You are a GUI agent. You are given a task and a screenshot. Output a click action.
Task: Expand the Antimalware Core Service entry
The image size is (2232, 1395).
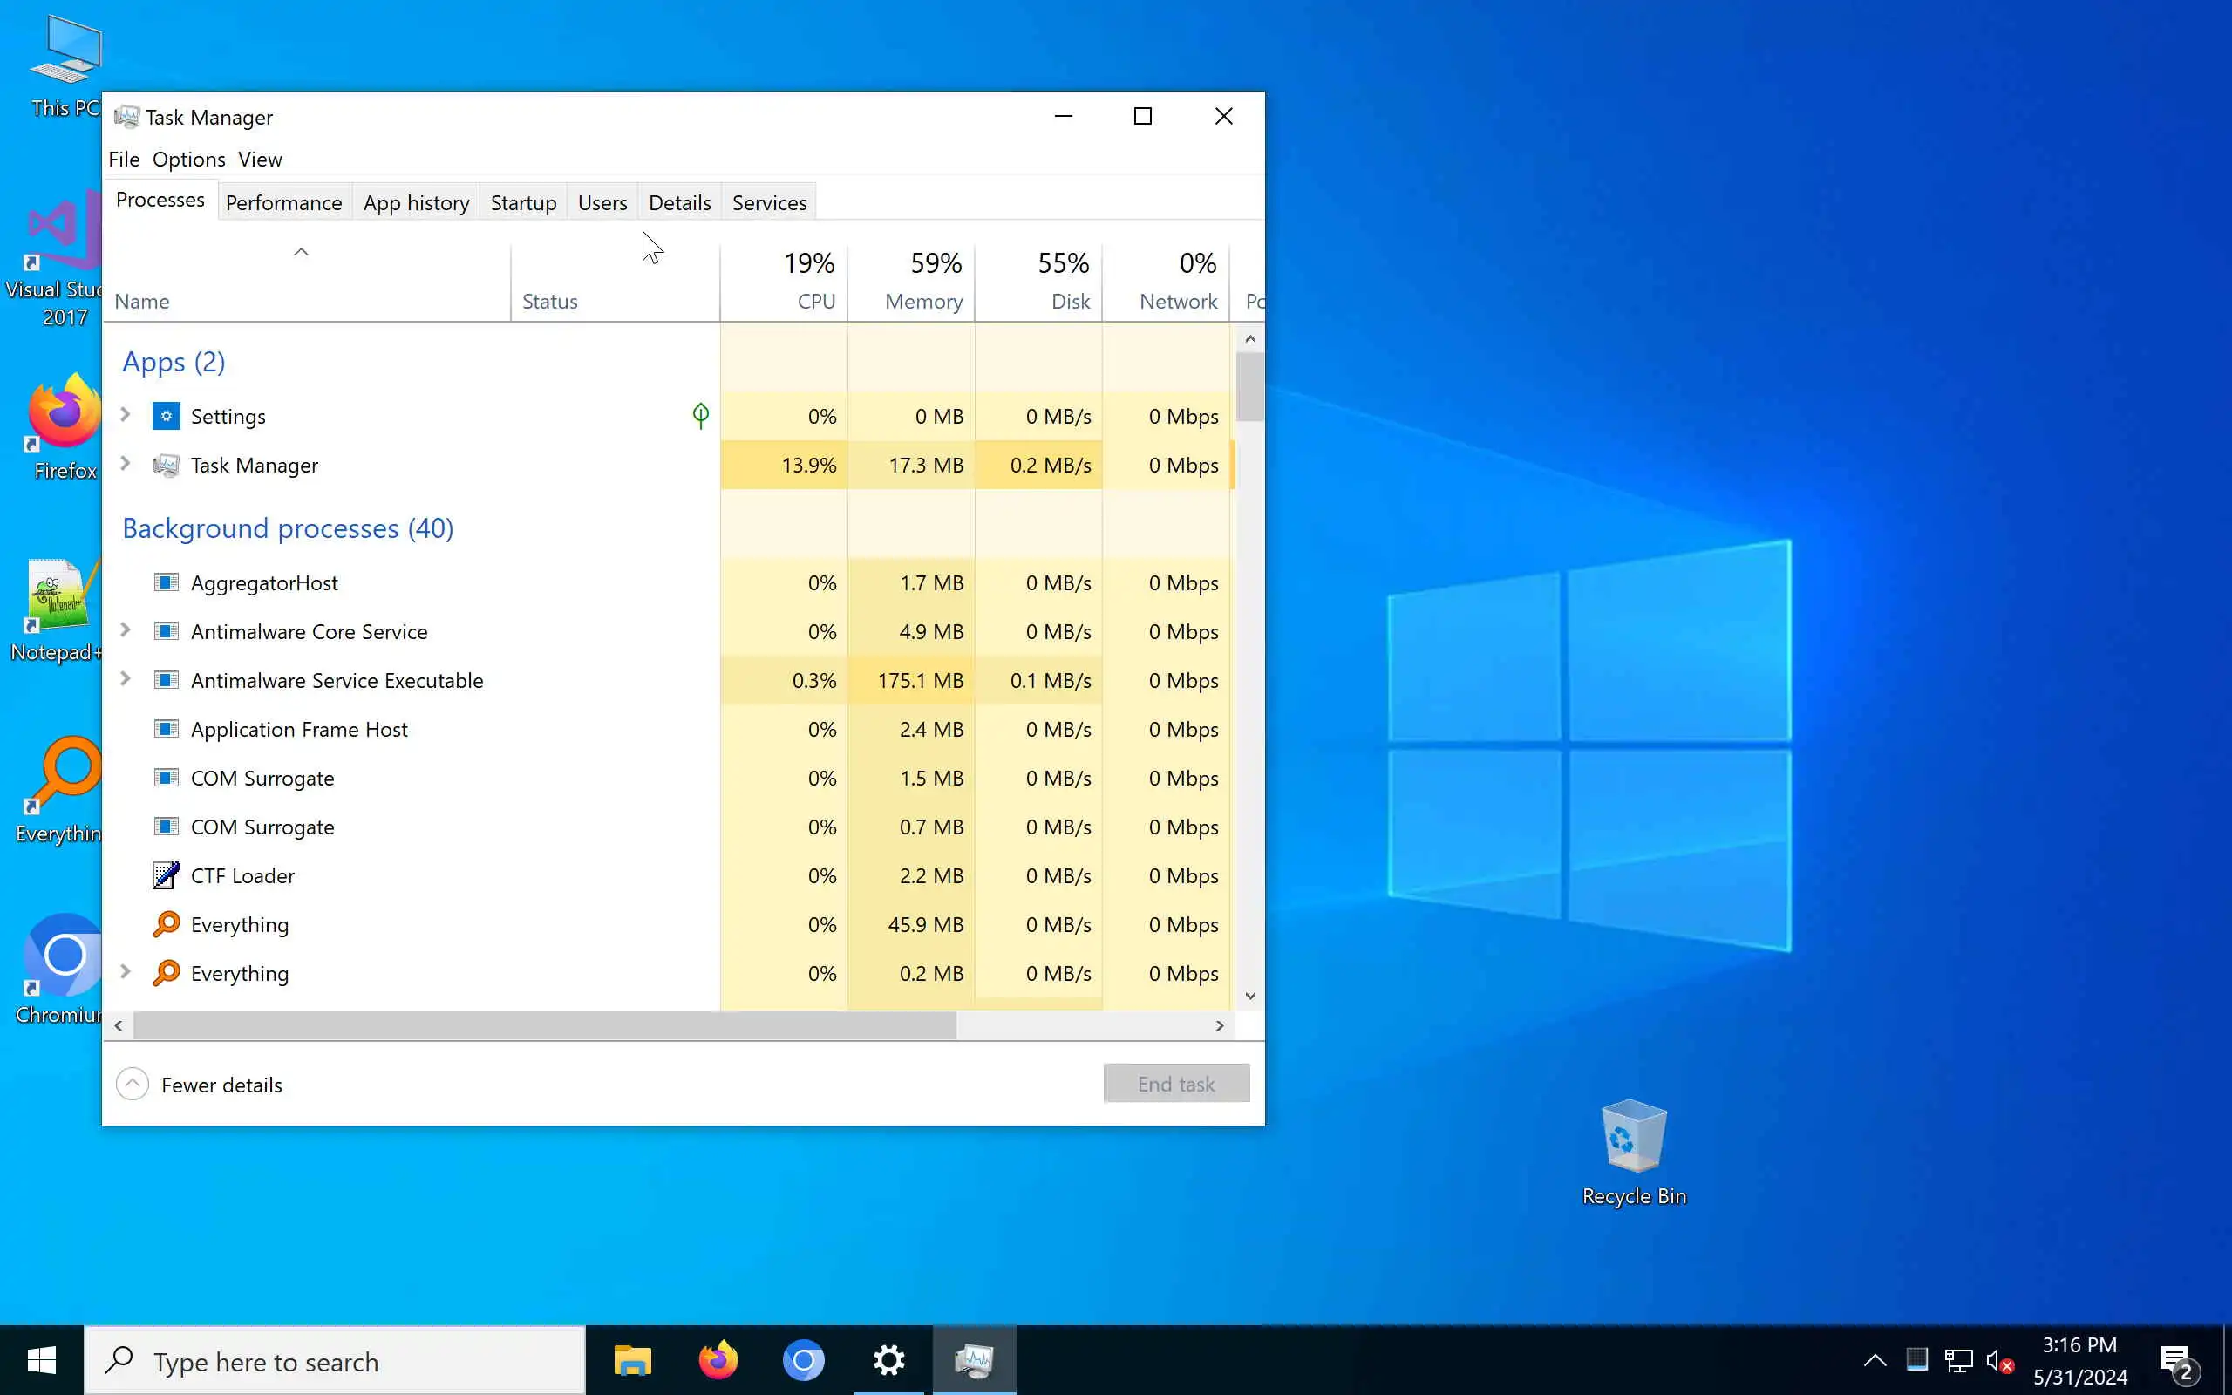click(126, 630)
